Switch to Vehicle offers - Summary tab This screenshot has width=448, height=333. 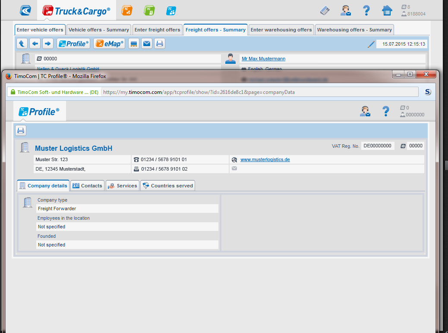point(99,30)
